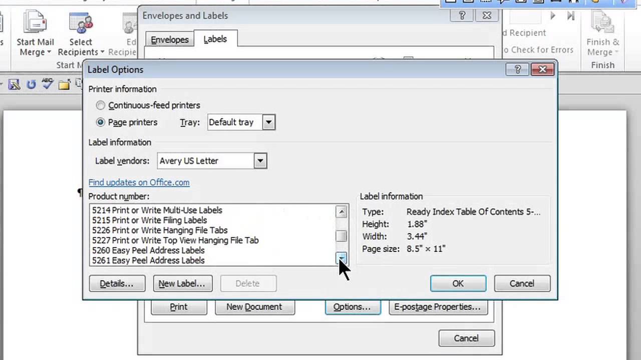
Task: Open help in Envelopes and Labels title bar
Action: click(462, 15)
